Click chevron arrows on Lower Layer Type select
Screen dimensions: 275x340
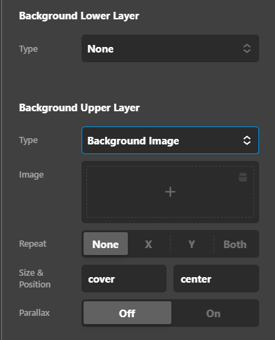(x=247, y=48)
